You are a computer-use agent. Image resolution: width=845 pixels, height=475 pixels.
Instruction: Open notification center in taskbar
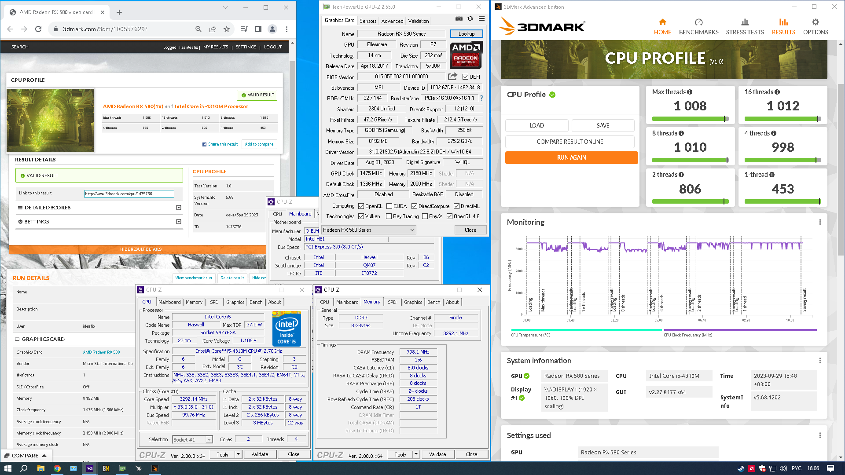830,468
